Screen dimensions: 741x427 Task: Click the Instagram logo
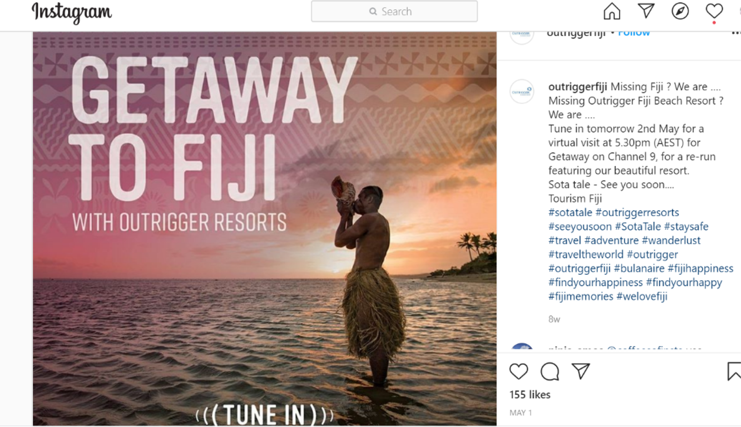[x=72, y=12]
